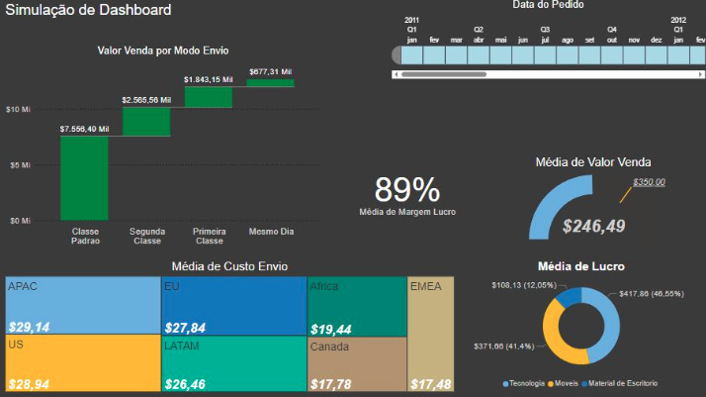
Task: Select the US treemap tile
Action: pyautogui.click(x=83, y=362)
